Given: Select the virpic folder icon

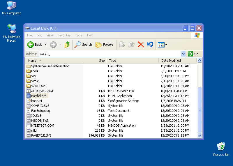Looking at the screenshot, I should click(x=28, y=81).
